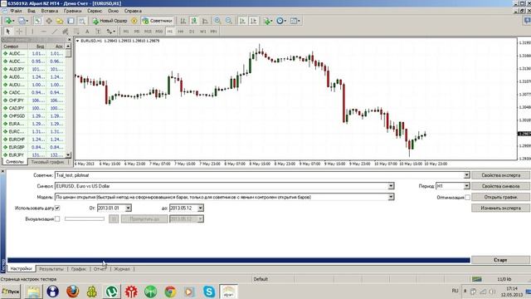Switch to the Отчет tester tab
Viewport: 531px width, 299px height.
coord(100,269)
